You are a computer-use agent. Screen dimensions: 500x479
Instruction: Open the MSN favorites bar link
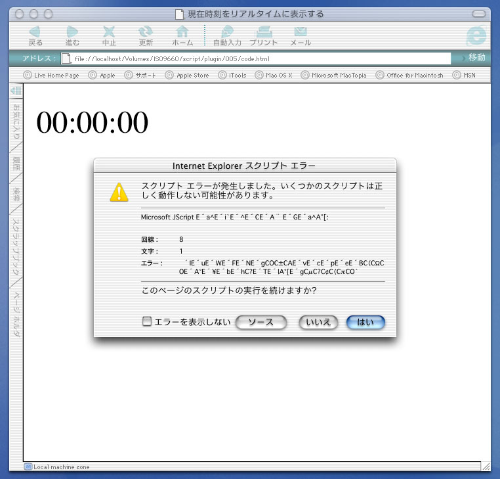click(x=464, y=76)
